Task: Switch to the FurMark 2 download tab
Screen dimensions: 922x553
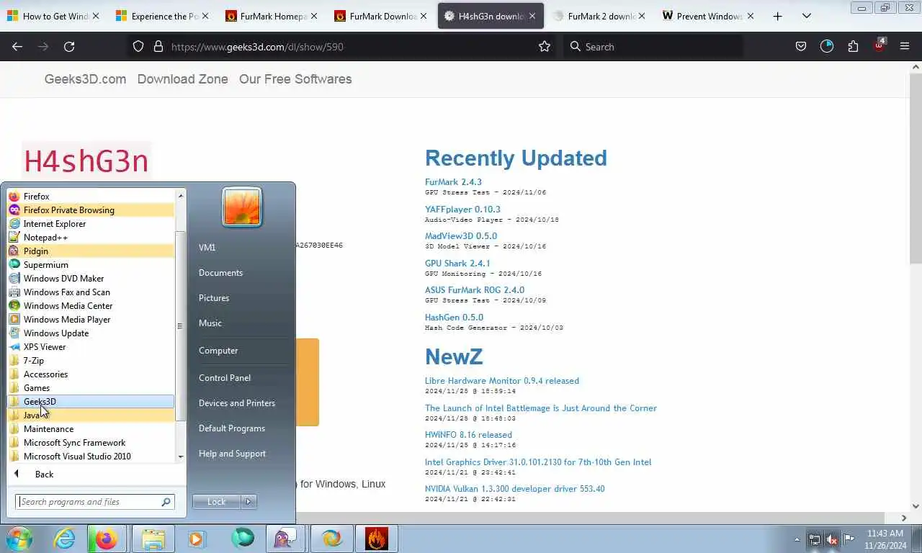Action: (x=599, y=16)
